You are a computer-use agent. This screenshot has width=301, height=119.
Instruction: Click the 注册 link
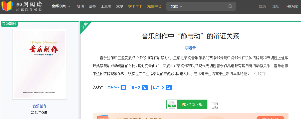click(x=276, y=6)
